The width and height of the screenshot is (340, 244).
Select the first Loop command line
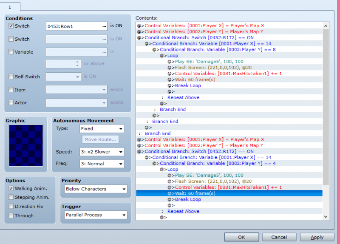pyautogui.click(x=229, y=56)
